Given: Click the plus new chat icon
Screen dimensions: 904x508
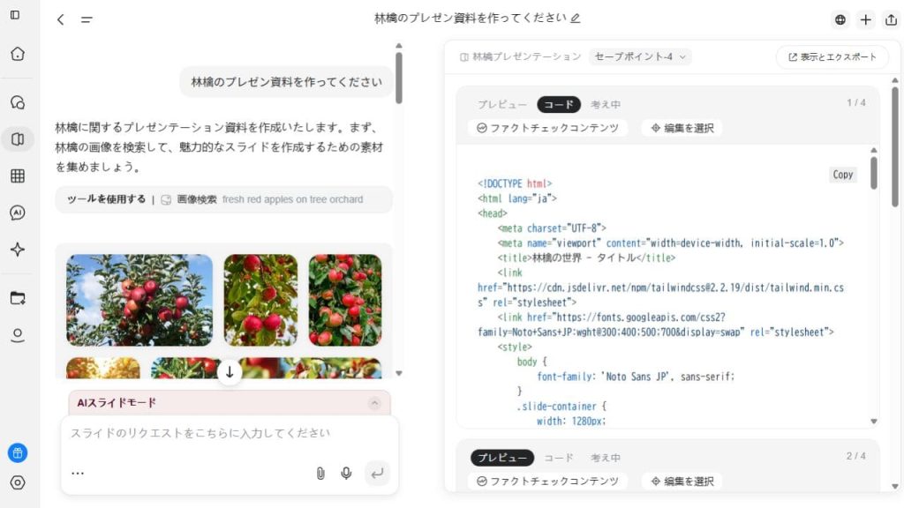Looking at the screenshot, I should pyautogui.click(x=865, y=19).
